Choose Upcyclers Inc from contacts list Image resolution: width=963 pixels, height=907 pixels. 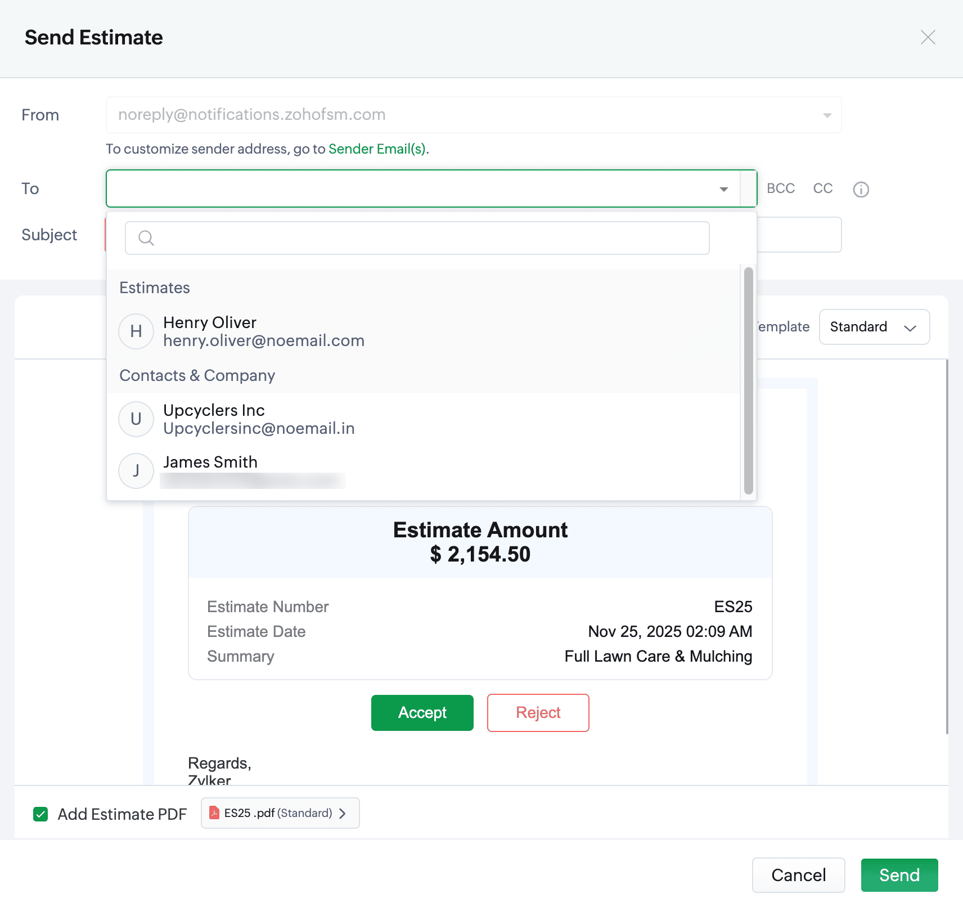(259, 419)
